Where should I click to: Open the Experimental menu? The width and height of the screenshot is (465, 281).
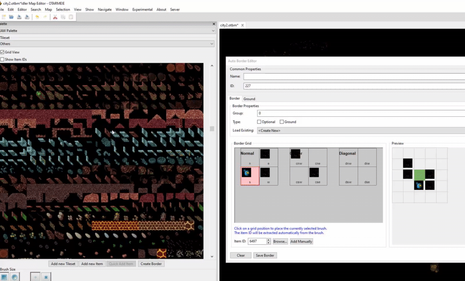point(142,9)
